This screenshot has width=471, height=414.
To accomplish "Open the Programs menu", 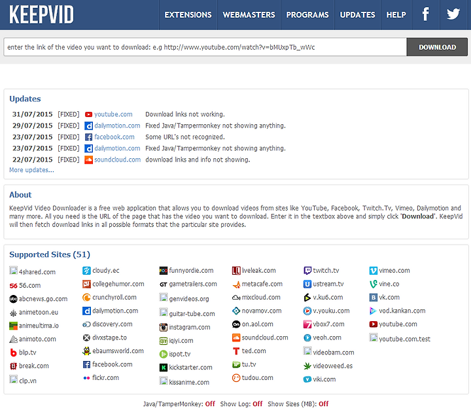I will [307, 14].
